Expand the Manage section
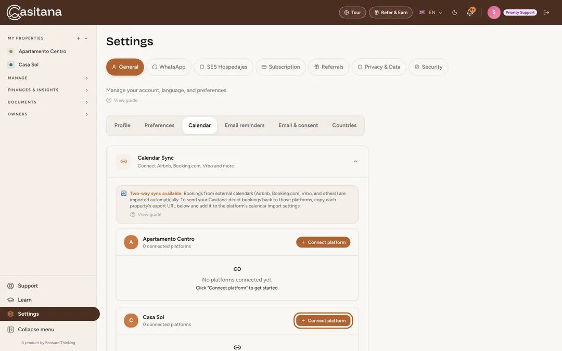Viewport: 562px width, 351px height. pos(48,77)
